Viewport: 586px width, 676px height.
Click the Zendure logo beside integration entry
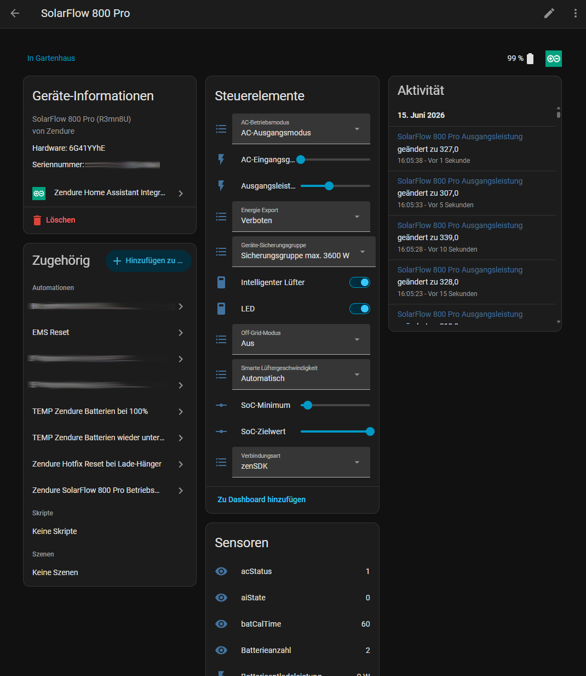39,193
